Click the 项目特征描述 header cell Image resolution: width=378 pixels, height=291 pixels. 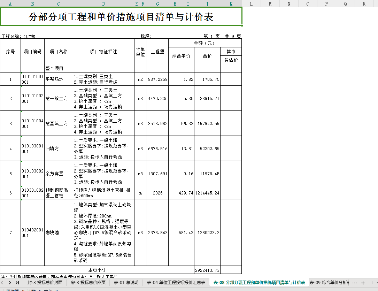coord(104,52)
